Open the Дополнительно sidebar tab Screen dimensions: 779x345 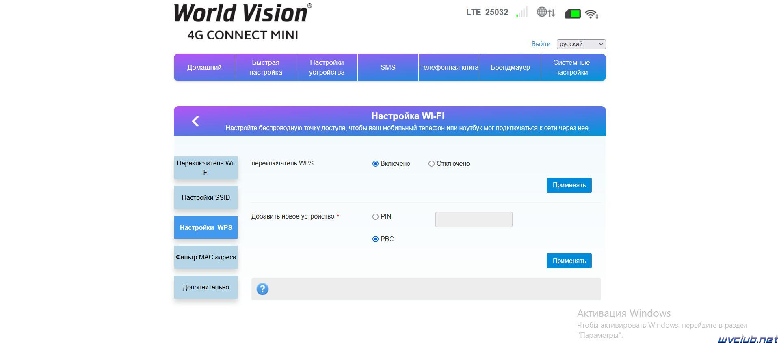[x=206, y=287]
